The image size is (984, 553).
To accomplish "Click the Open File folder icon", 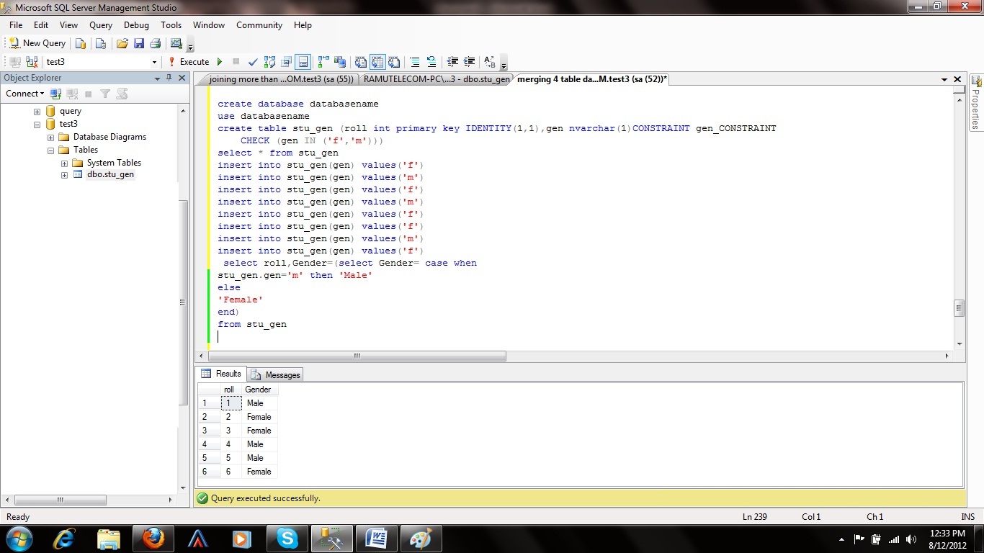I will pyautogui.click(x=122, y=43).
